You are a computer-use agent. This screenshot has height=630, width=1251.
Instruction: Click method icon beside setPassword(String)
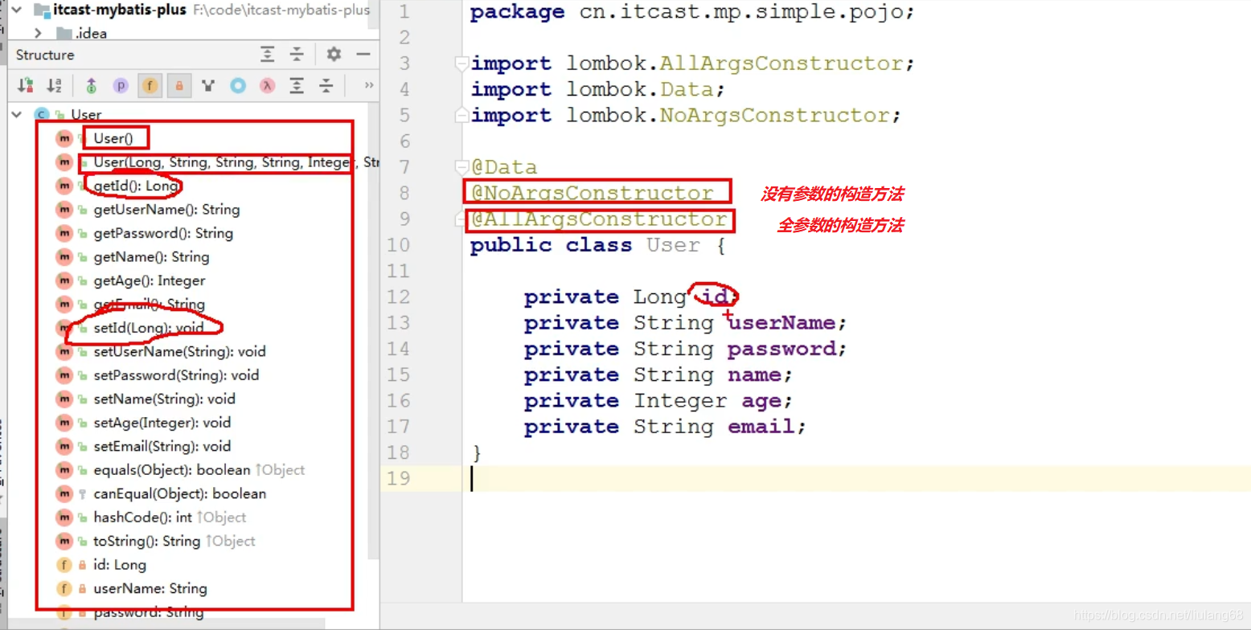pos(64,375)
